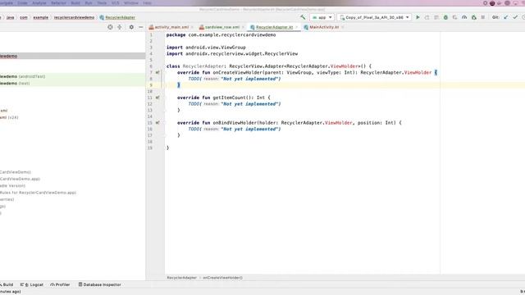This screenshot has width=525, height=295.
Task: Open the Help menu
Action: 147,3
